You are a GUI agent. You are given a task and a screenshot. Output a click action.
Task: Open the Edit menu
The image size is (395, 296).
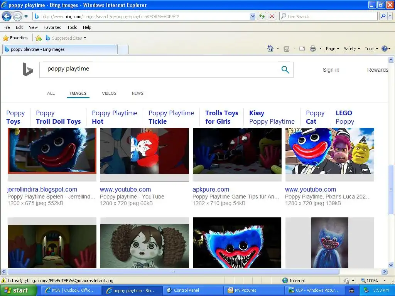pos(19,27)
